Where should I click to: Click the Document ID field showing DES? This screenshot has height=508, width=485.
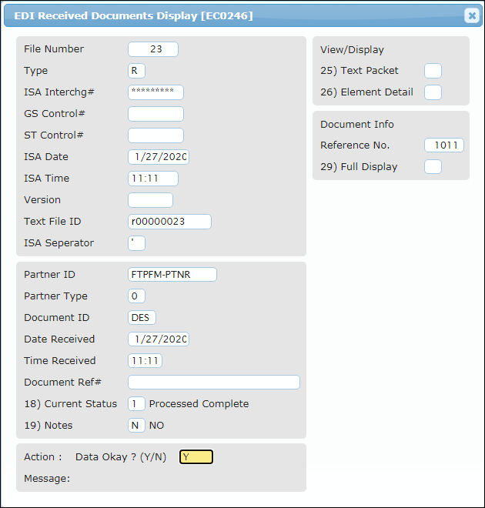(x=142, y=317)
